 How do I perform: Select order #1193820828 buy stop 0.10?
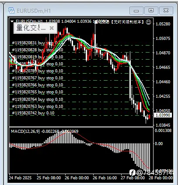(x=38, y=50)
